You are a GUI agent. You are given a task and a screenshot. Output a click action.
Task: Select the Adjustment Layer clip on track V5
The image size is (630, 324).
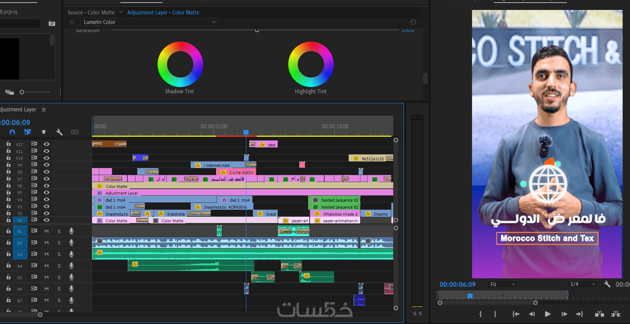pos(243,193)
